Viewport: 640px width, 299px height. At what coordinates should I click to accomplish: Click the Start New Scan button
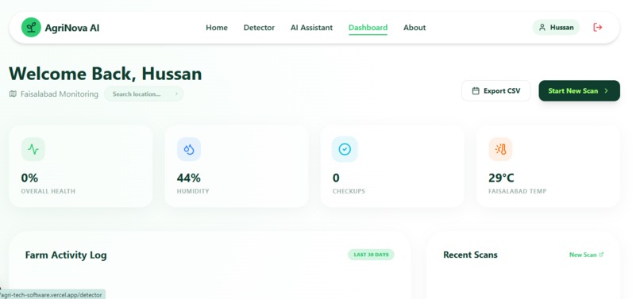[x=579, y=90]
